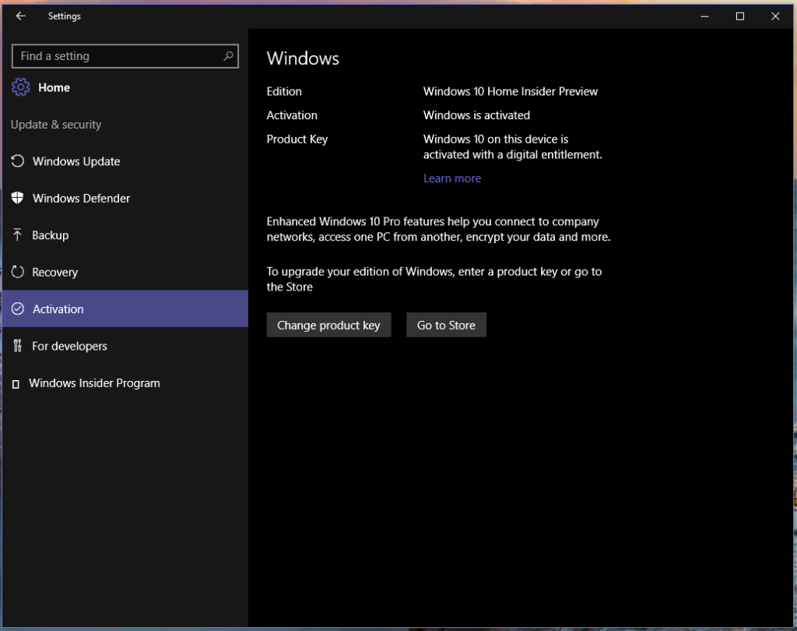The height and width of the screenshot is (631, 797).
Task: Click the For developers tools icon
Action: point(18,346)
